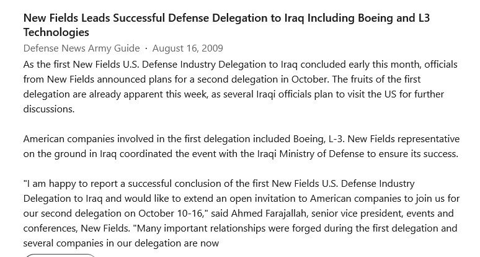Click the paragraph beginning "American companies involved"
This screenshot has width=480, height=257.
[x=241, y=147]
